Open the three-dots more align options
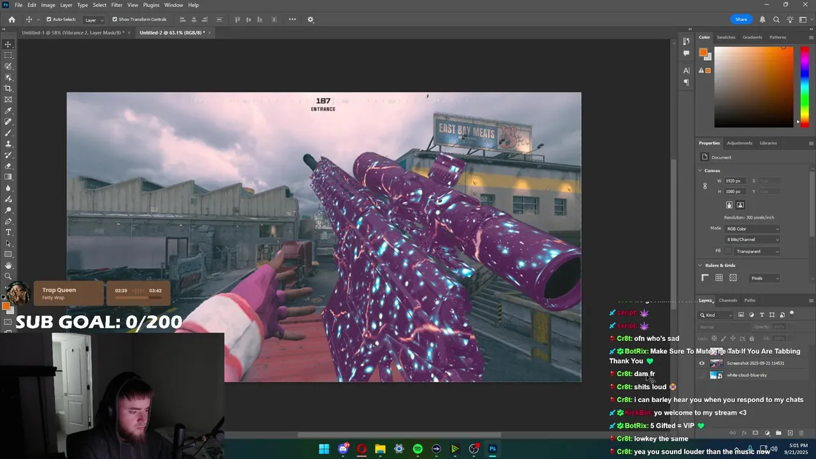 coord(292,19)
